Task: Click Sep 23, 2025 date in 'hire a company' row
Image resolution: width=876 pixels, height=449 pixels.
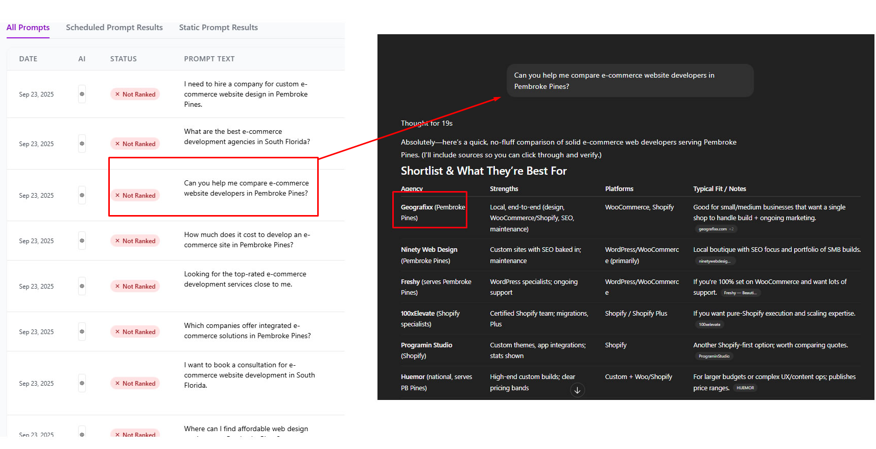Action: tap(36, 94)
